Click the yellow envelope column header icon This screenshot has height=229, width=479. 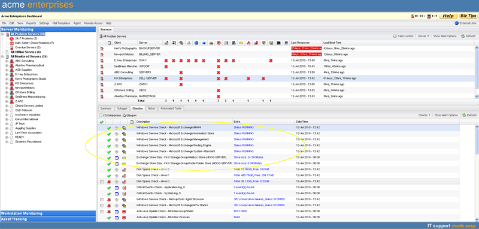241,43
